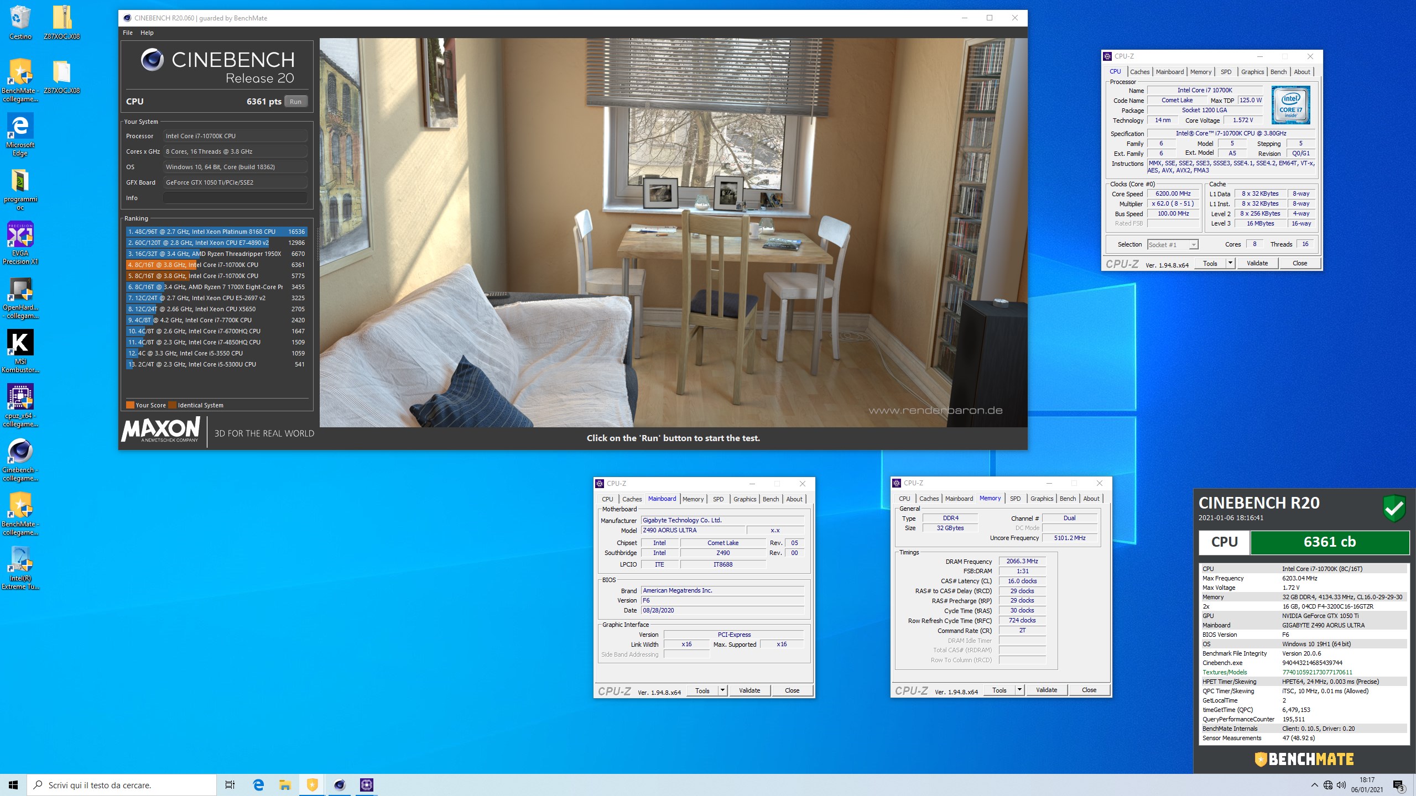Select the Ryzen Threadripper 1950X ranking row
The height and width of the screenshot is (796, 1416).
[216, 254]
